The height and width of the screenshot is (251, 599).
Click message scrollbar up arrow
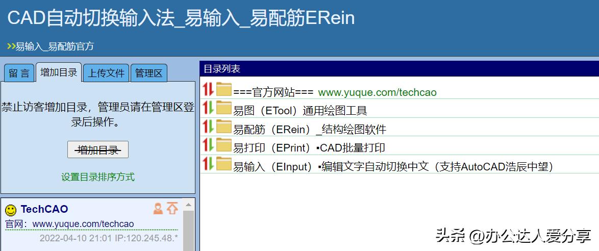(x=188, y=205)
